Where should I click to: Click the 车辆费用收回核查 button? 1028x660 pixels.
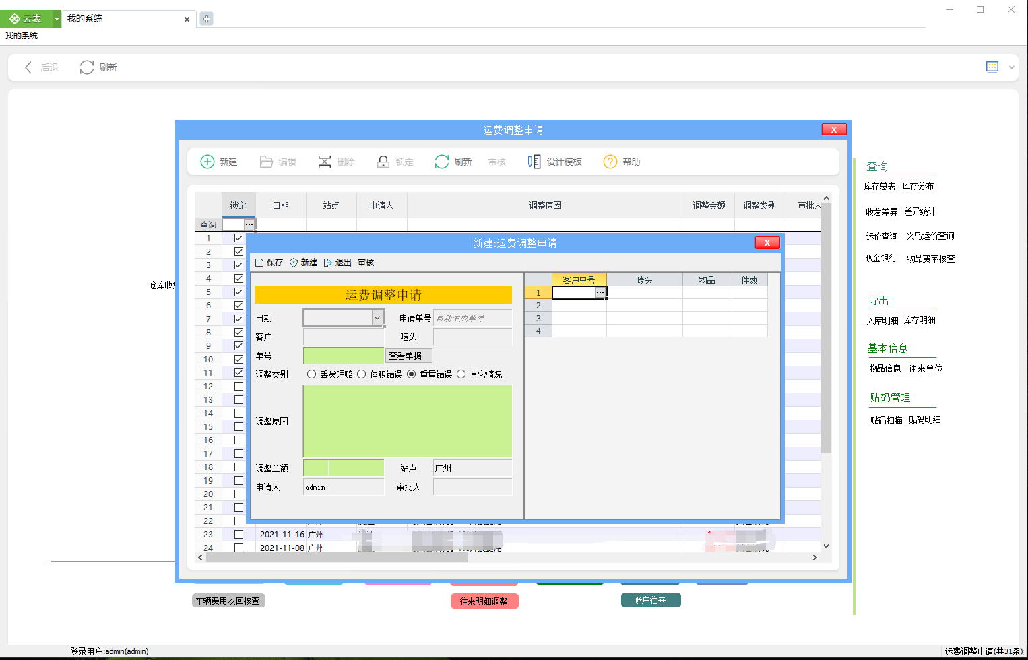tap(228, 601)
